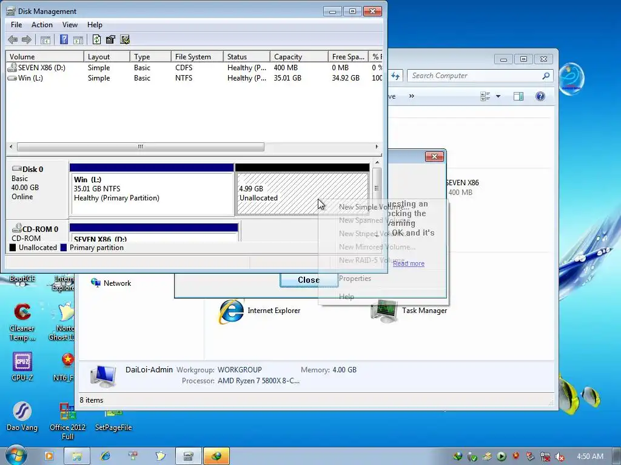Open the File menu in Disk Management
This screenshot has width=621, height=465.
pos(16,24)
